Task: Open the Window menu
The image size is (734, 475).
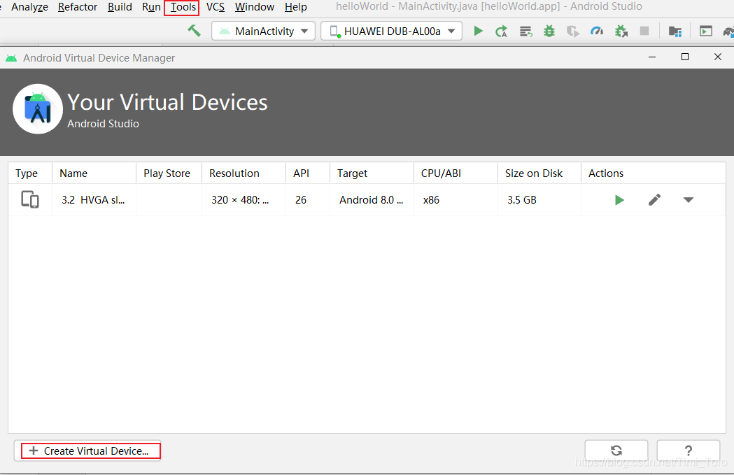Action: [x=255, y=7]
